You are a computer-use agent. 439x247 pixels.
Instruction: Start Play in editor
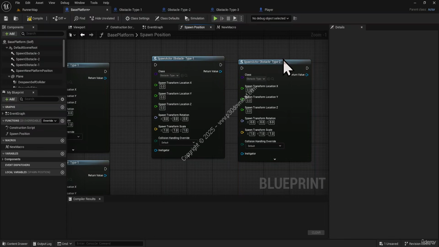215,18
